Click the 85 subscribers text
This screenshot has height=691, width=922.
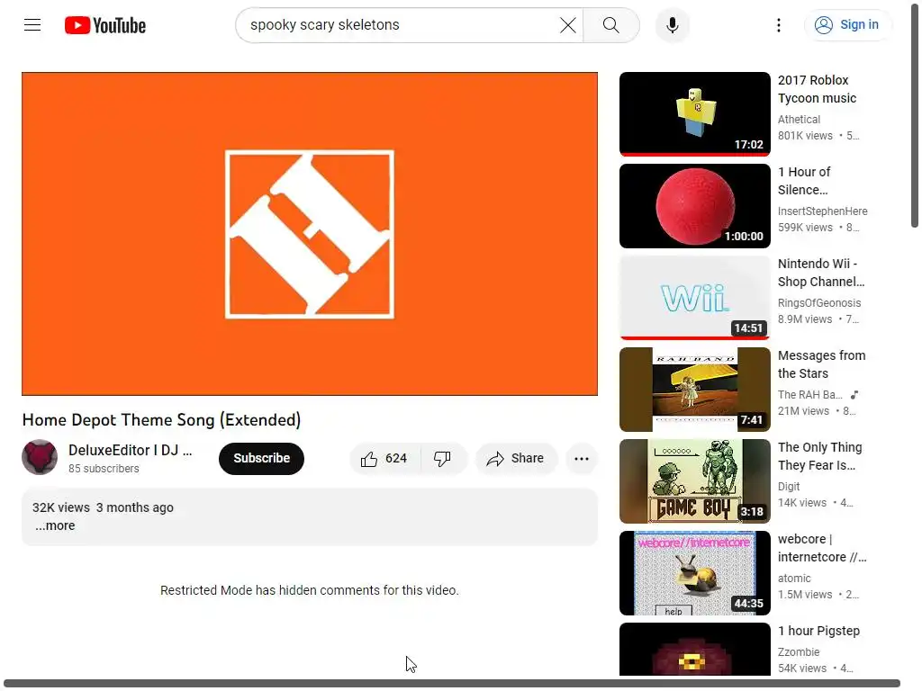(104, 469)
